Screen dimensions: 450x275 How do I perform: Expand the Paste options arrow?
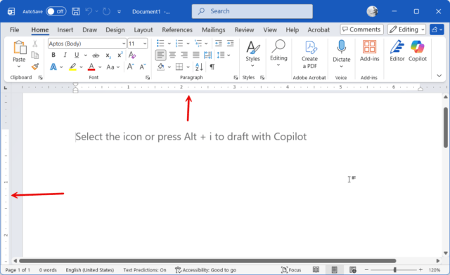19,67
